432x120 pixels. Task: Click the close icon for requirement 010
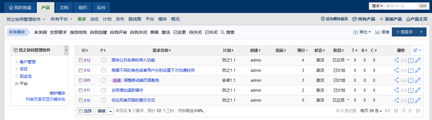(411, 70)
